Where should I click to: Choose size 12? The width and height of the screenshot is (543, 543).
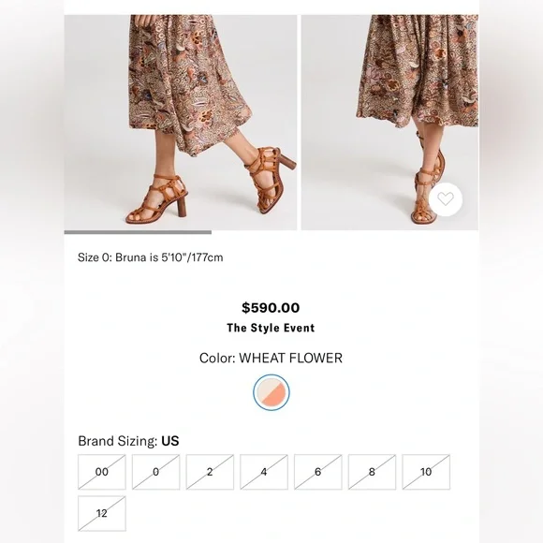[102, 514]
